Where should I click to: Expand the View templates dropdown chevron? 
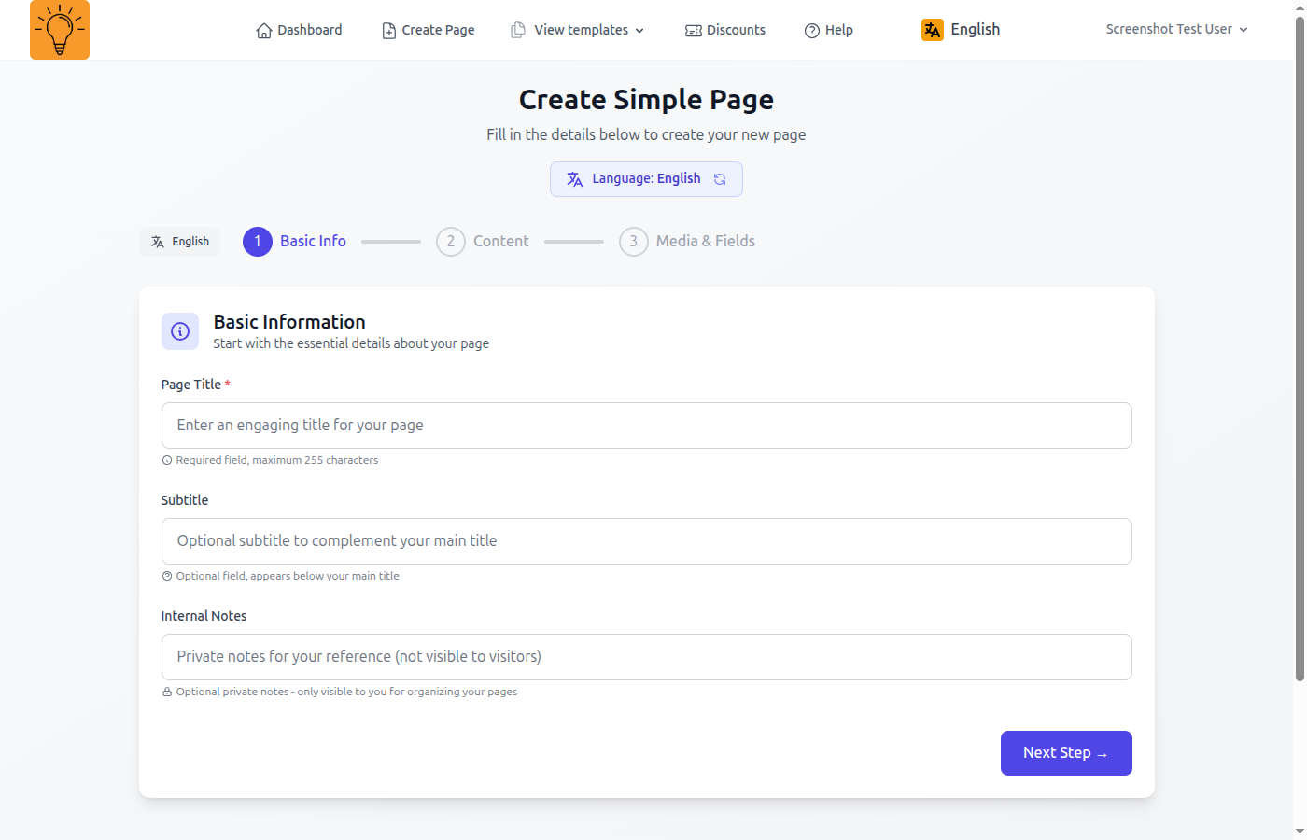pos(639,31)
